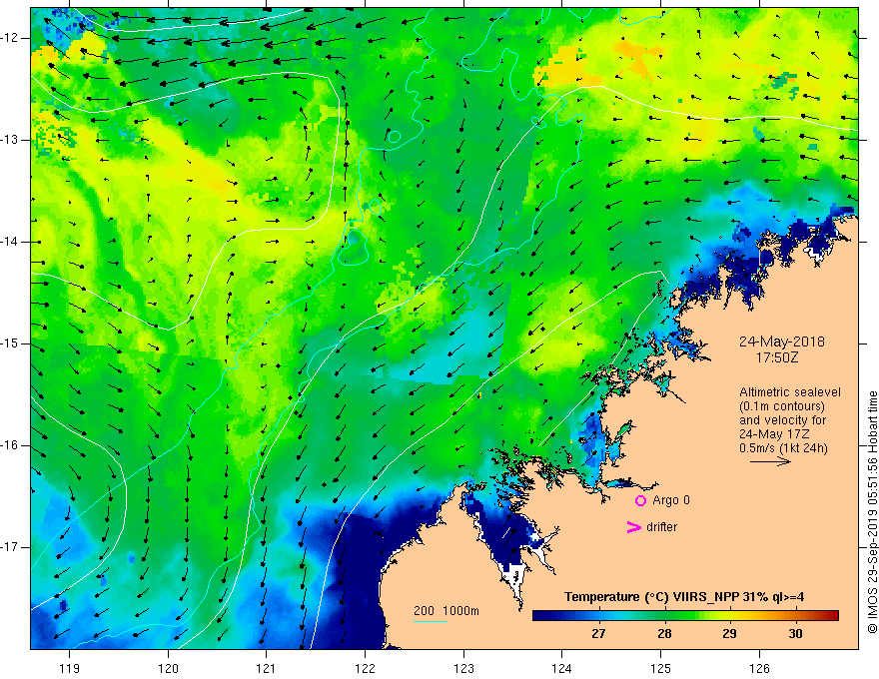This screenshot has width=879, height=679.
Task: Click latitude label -14 on left axis
Action: point(10,242)
